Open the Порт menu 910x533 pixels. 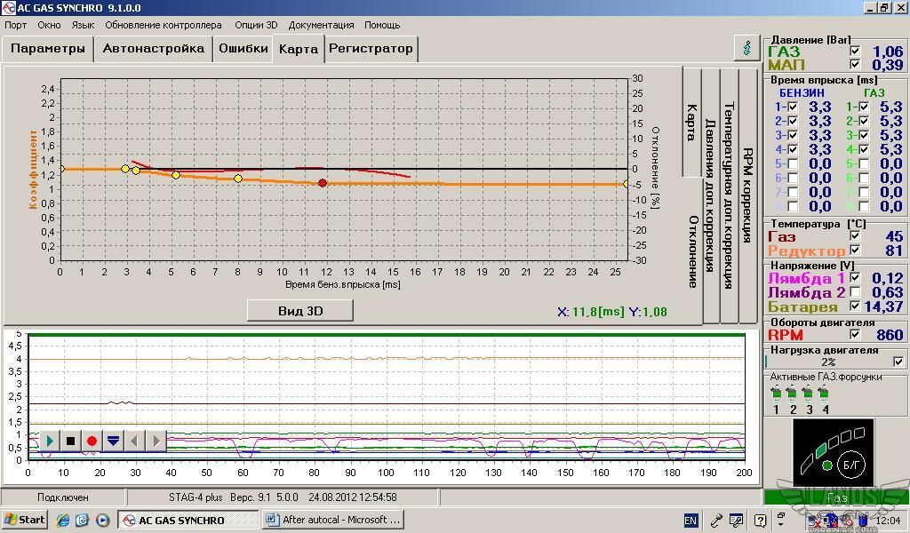click(x=15, y=25)
